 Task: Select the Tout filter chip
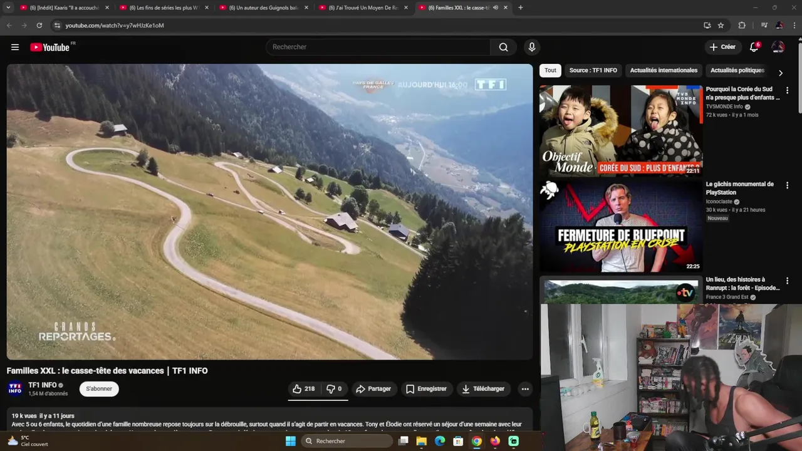point(550,71)
